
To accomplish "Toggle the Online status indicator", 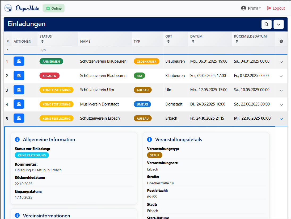I will pyautogui.click(x=54, y=8).
